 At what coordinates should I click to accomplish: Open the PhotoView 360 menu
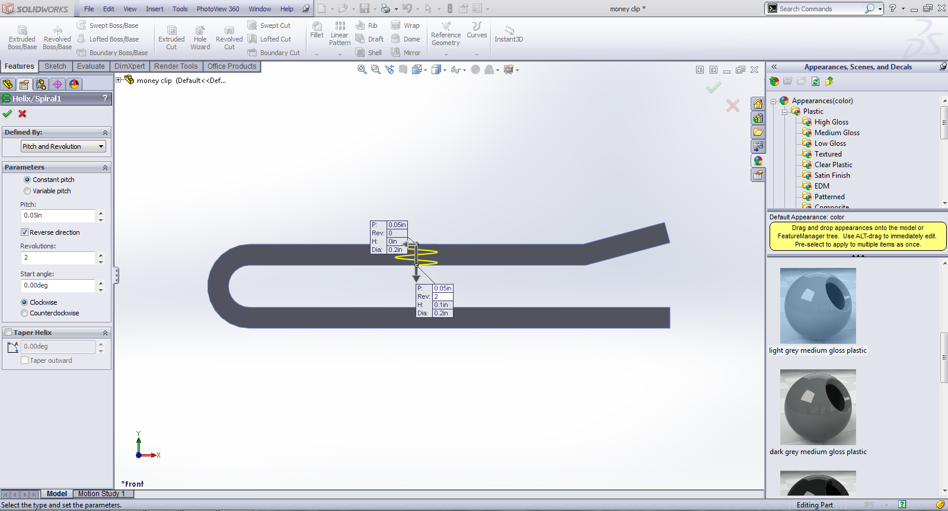coord(218,9)
